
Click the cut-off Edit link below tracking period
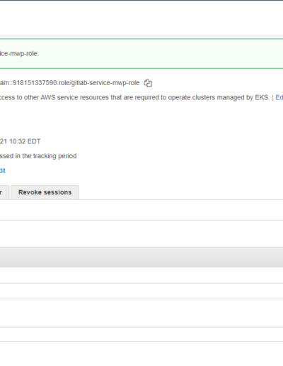[3, 171]
